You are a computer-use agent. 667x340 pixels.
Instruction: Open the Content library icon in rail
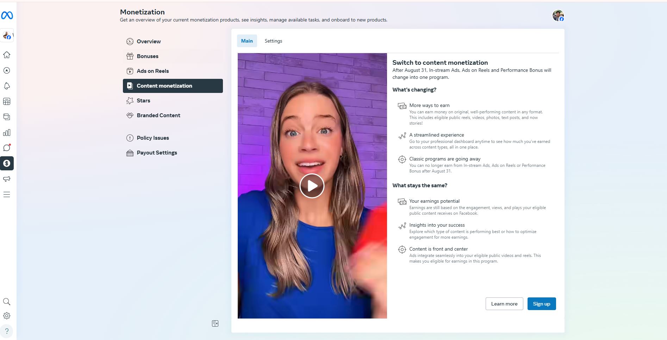pos(7,117)
